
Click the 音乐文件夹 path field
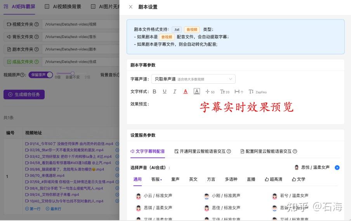tap(82, 37)
